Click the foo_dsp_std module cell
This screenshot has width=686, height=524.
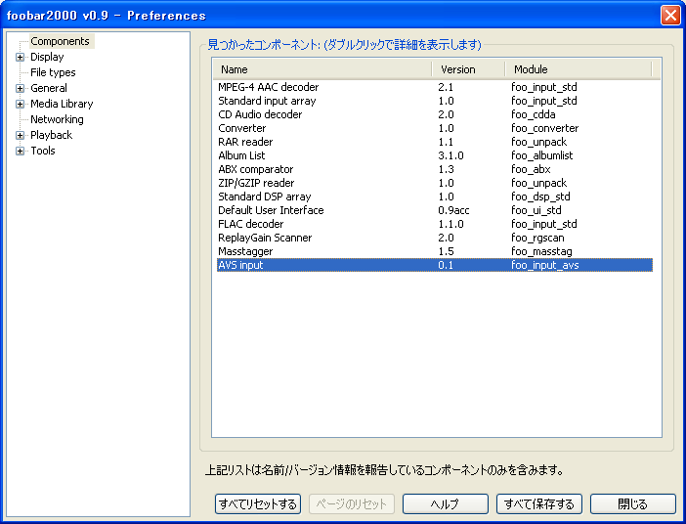(540, 196)
